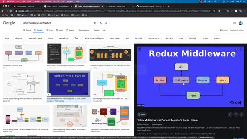Switch to the GitHub redux-thunk tab
The height and width of the screenshot is (139, 247).
point(150,7)
